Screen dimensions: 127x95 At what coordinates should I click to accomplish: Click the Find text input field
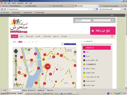14,90
